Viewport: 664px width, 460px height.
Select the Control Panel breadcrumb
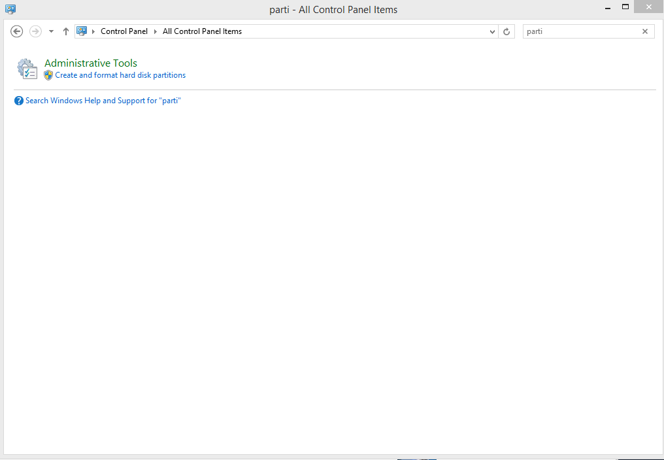coord(124,31)
